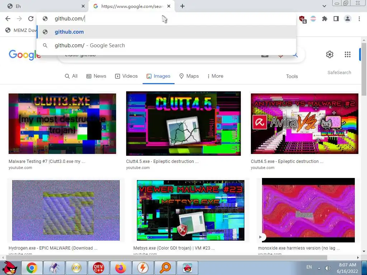Open the search Tools button

pyautogui.click(x=292, y=76)
